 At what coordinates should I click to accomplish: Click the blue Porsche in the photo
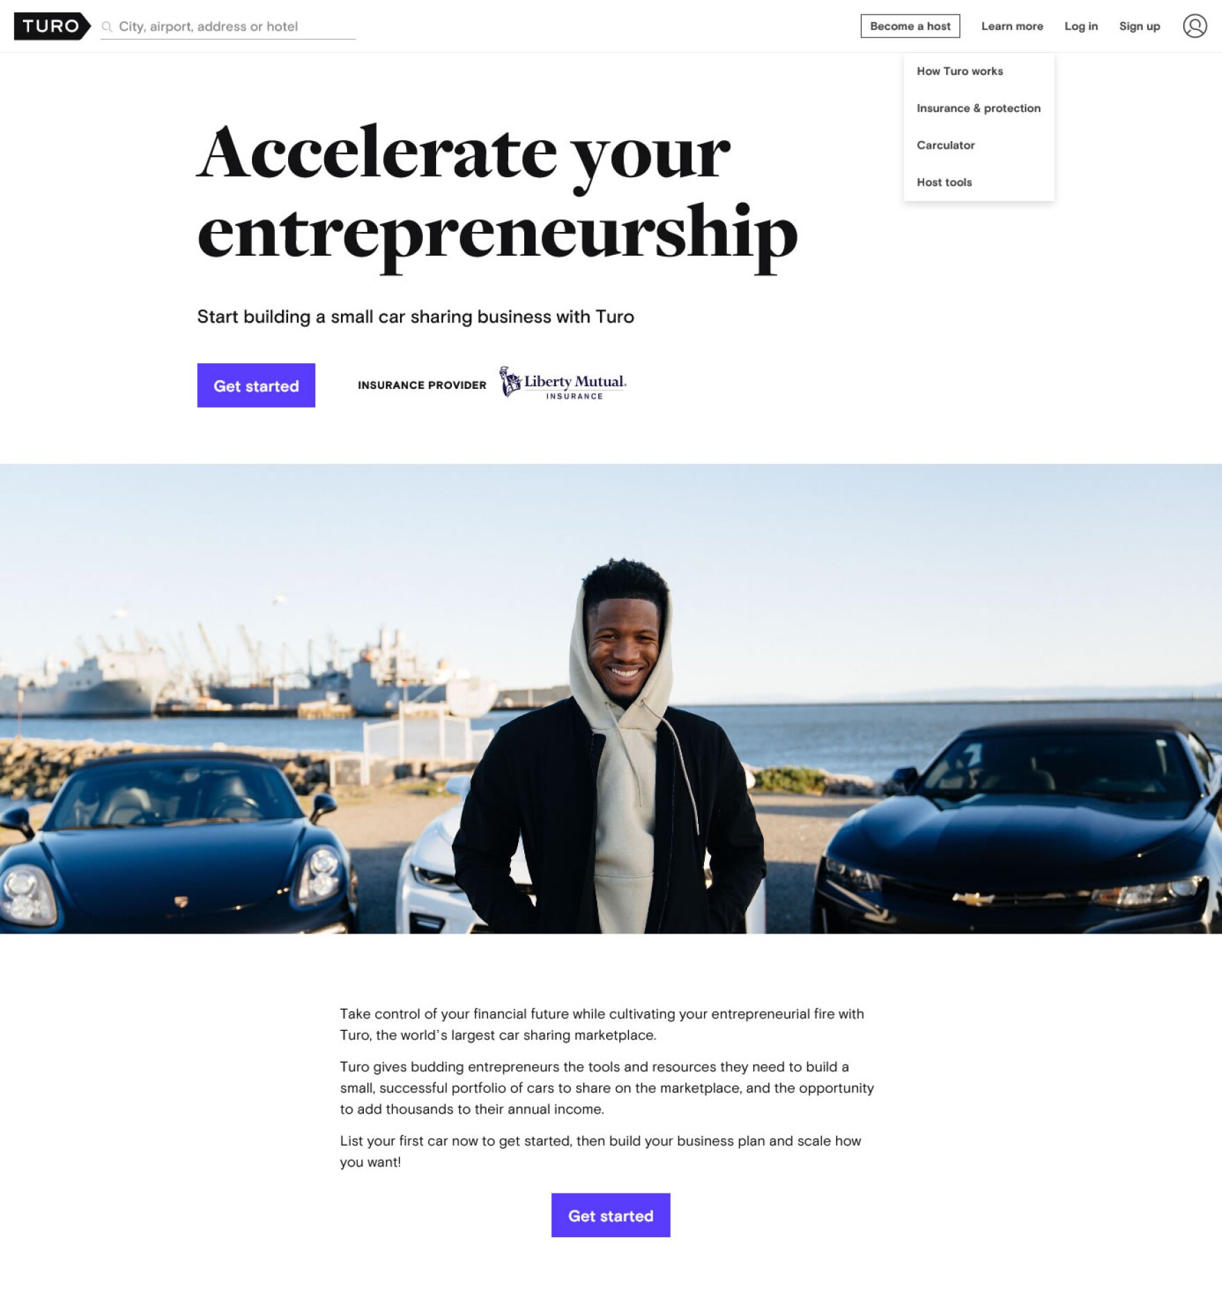coord(174,844)
